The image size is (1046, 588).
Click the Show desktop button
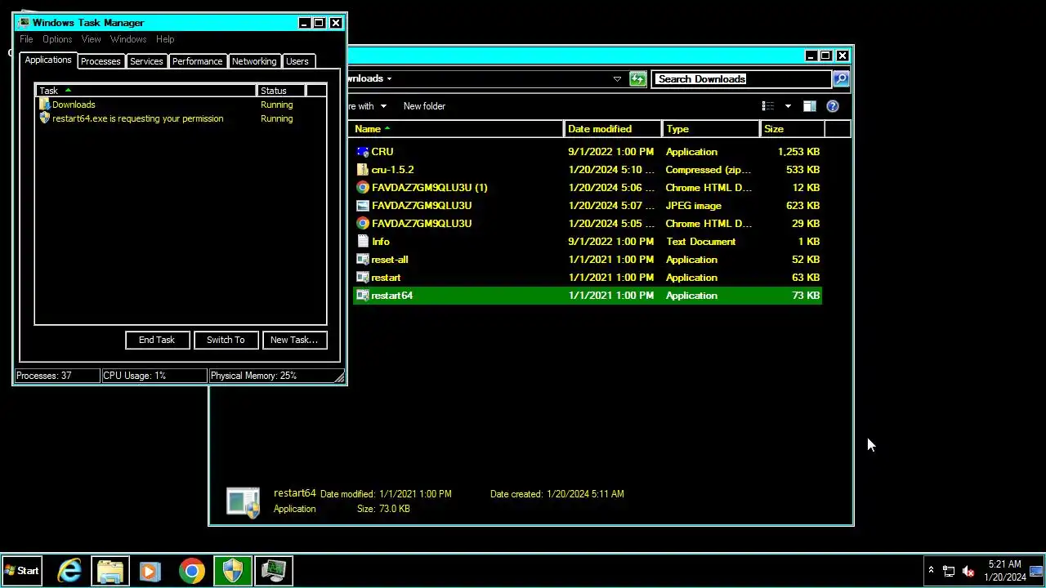[1036, 571]
